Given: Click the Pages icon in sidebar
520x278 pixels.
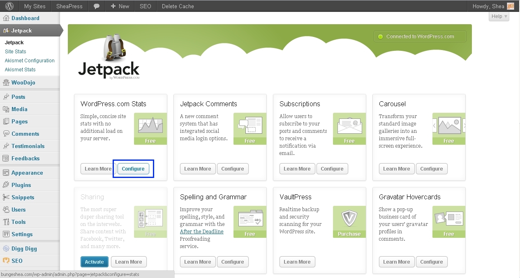Looking at the screenshot, I should coord(6,121).
